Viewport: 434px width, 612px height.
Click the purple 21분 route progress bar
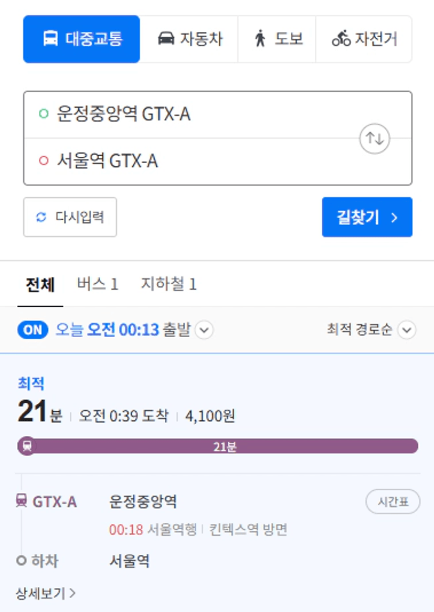[226, 446]
